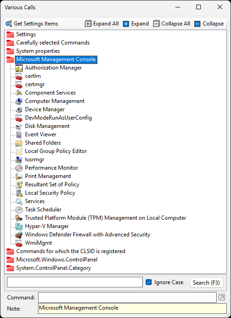
Task: Click the Hyper-V Manager icon
Action: click(19, 226)
